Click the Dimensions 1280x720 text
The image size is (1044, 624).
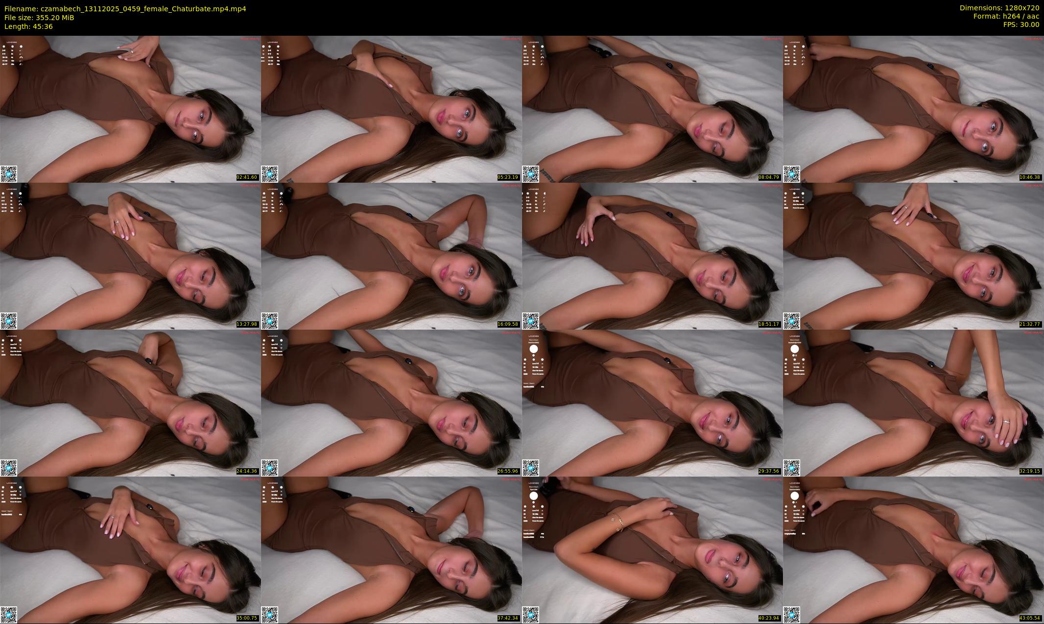point(999,8)
